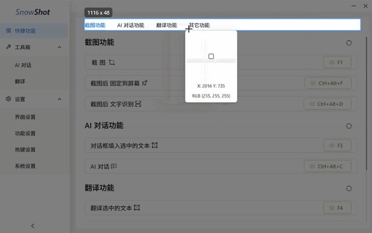Viewport: 372px width, 233px height.
Task: Click the icon beside 对话框填入选中的文本
Action: (x=154, y=145)
